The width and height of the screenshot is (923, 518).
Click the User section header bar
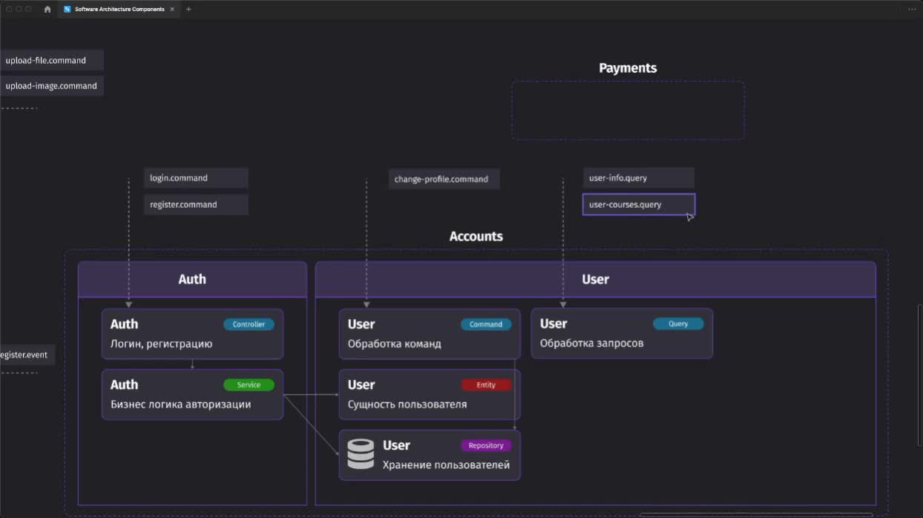[x=595, y=279]
